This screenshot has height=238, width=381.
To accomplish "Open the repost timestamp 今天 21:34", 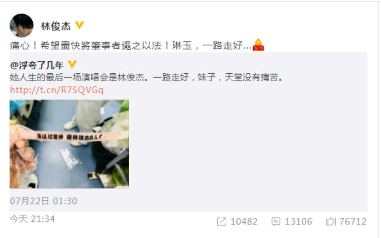I will click(32, 219).
